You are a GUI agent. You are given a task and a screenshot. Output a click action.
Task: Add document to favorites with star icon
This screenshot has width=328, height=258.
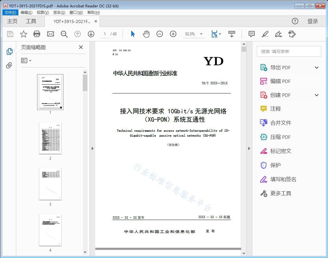[23, 34]
